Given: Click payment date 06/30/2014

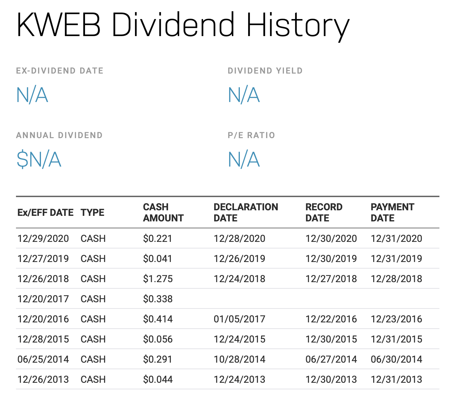Looking at the screenshot, I should 396,360.
